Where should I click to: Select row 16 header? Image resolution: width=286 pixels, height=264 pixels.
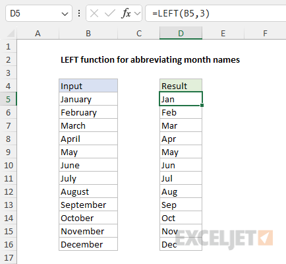coord(9,244)
